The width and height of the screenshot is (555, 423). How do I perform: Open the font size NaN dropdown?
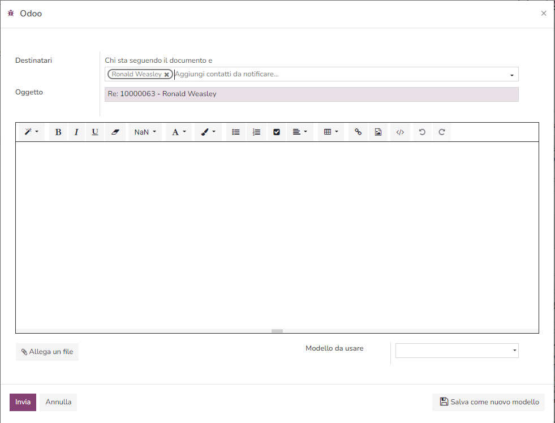pos(144,132)
